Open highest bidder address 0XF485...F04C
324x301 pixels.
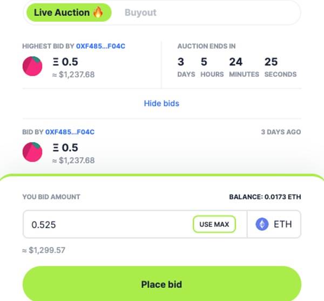(x=100, y=46)
